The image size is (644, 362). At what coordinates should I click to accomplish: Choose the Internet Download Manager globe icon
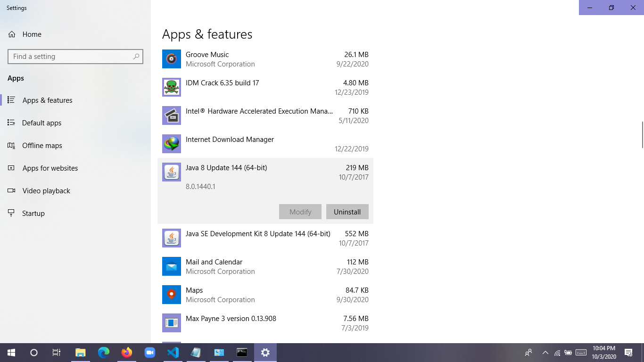coord(172,144)
